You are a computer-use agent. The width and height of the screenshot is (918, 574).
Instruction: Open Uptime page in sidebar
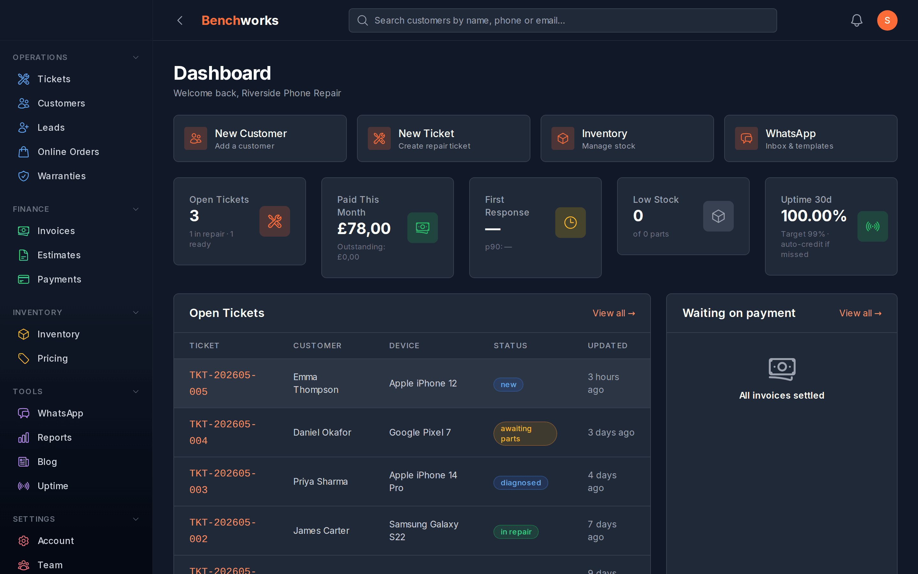coord(76,486)
